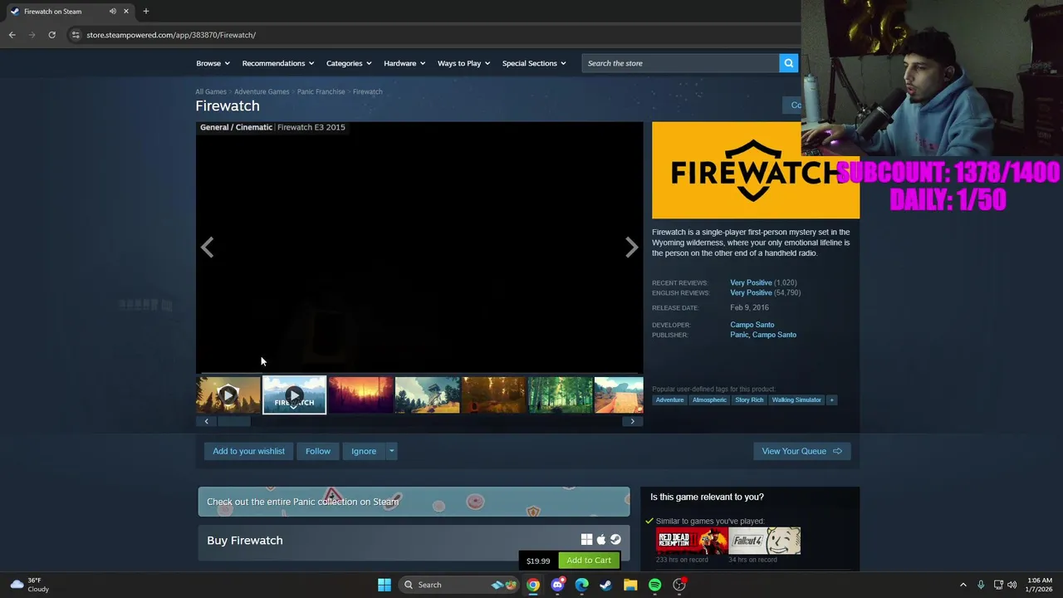1063x598 pixels.
Task: Open a new browser tab
Action: 146,12
